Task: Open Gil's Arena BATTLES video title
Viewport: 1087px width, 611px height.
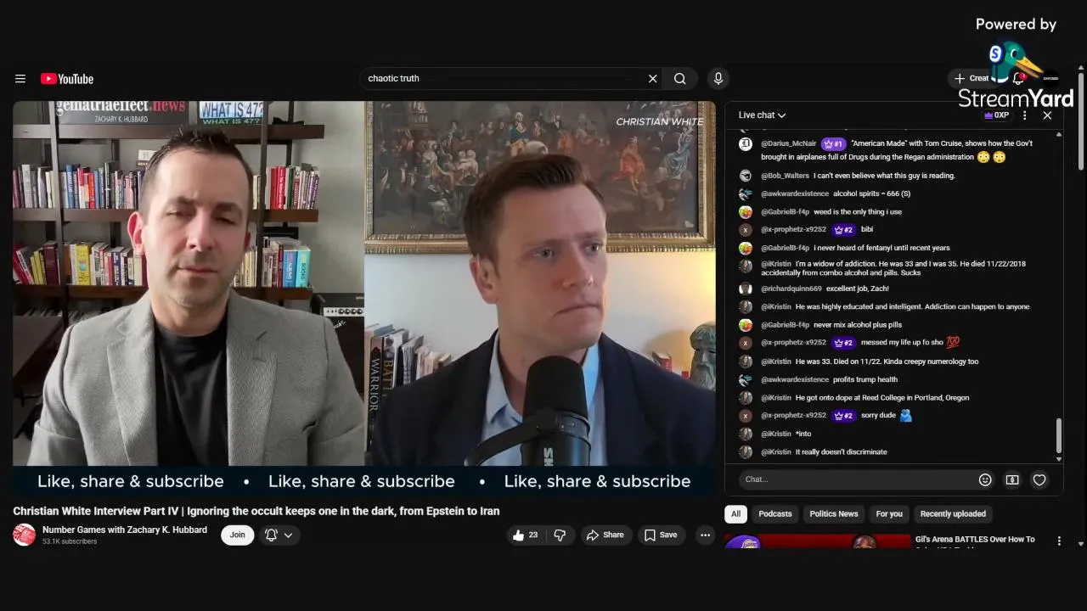Action: point(975,541)
